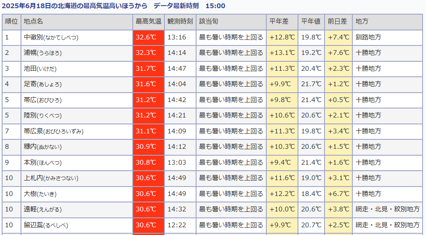Viewport: 426px width, 235px height.
Task: Click the 31.6℃ temperature cell
Action: (x=149, y=84)
